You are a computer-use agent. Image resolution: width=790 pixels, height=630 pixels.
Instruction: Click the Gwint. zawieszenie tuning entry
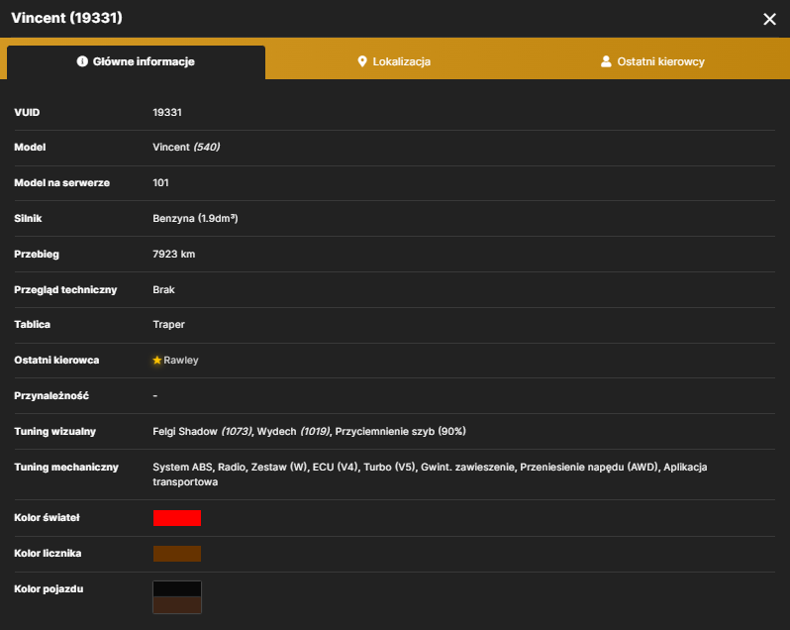(468, 468)
